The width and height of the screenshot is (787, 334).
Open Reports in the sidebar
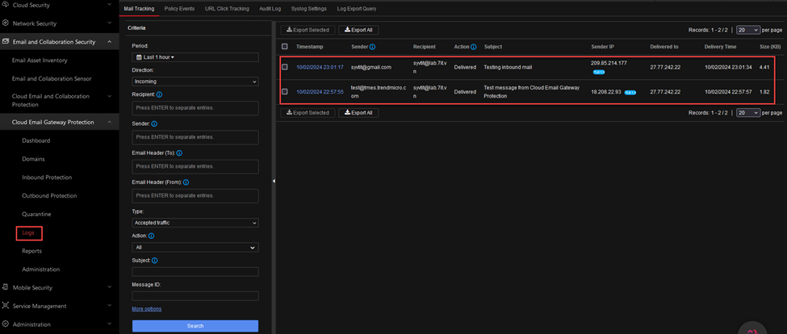pos(31,251)
